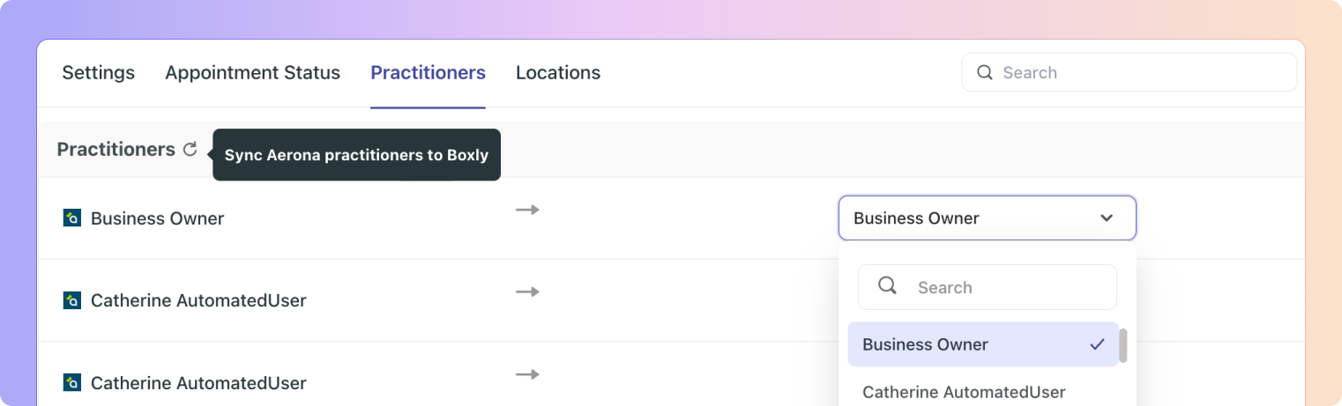Click arrow in first Catherine AutomatedUser row
Screen dimensions: 1342x406
coord(527,292)
